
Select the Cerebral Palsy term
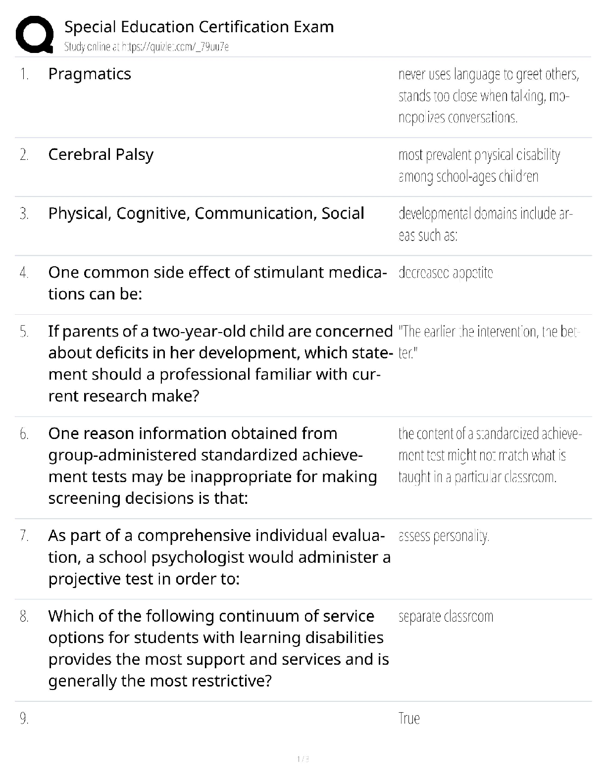point(101,155)
